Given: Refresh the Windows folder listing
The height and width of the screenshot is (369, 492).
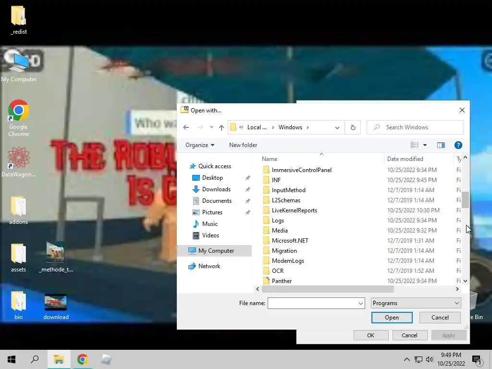Looking at the screenshot, I should (353, 127).
